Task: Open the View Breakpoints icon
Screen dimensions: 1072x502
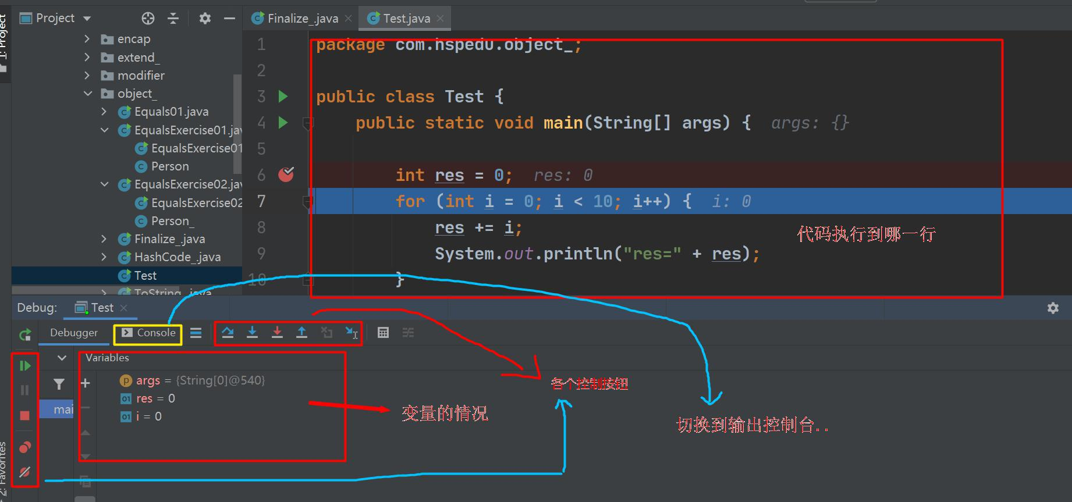Action: tap(24, 447)
